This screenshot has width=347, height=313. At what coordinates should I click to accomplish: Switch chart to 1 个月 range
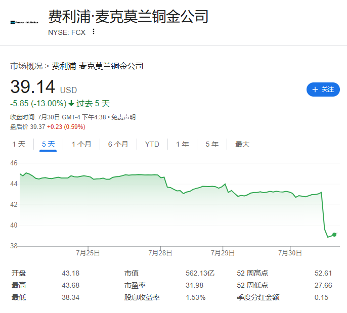click(81, 144)
